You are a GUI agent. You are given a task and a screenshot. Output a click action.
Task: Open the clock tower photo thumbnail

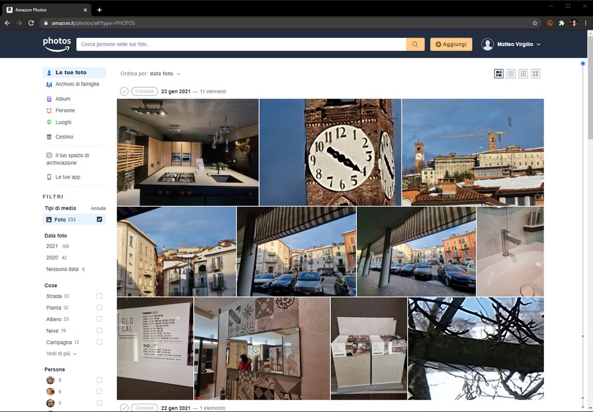tap(330, 152)
